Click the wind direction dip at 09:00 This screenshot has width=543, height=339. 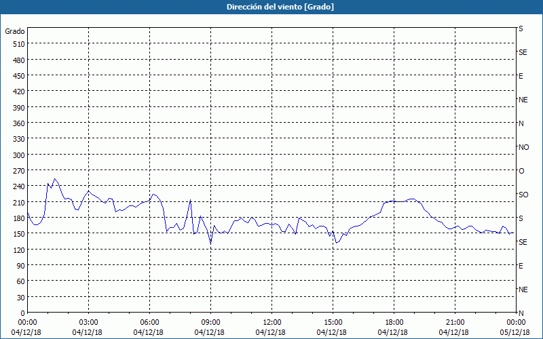[210, 243]
